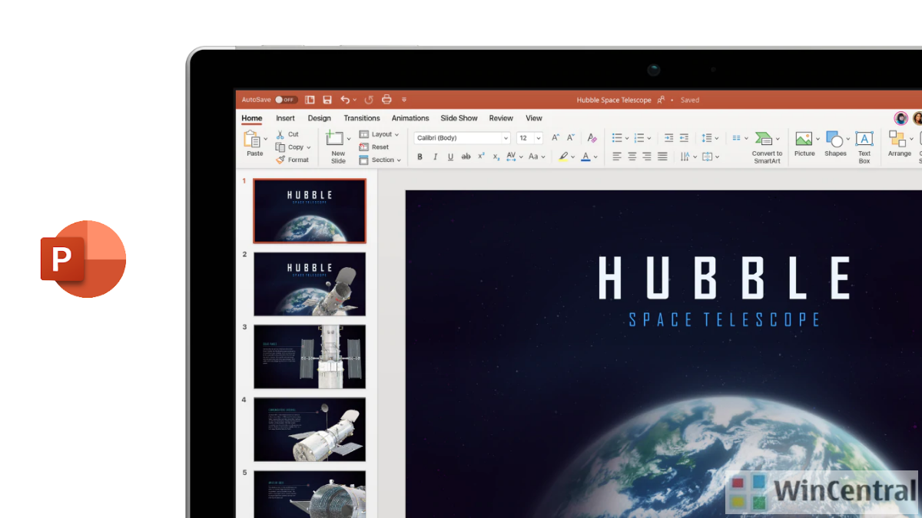Screen dimensions: 922x518
Task: Open the Transitions tab
Action: click(x=362, y=118)
